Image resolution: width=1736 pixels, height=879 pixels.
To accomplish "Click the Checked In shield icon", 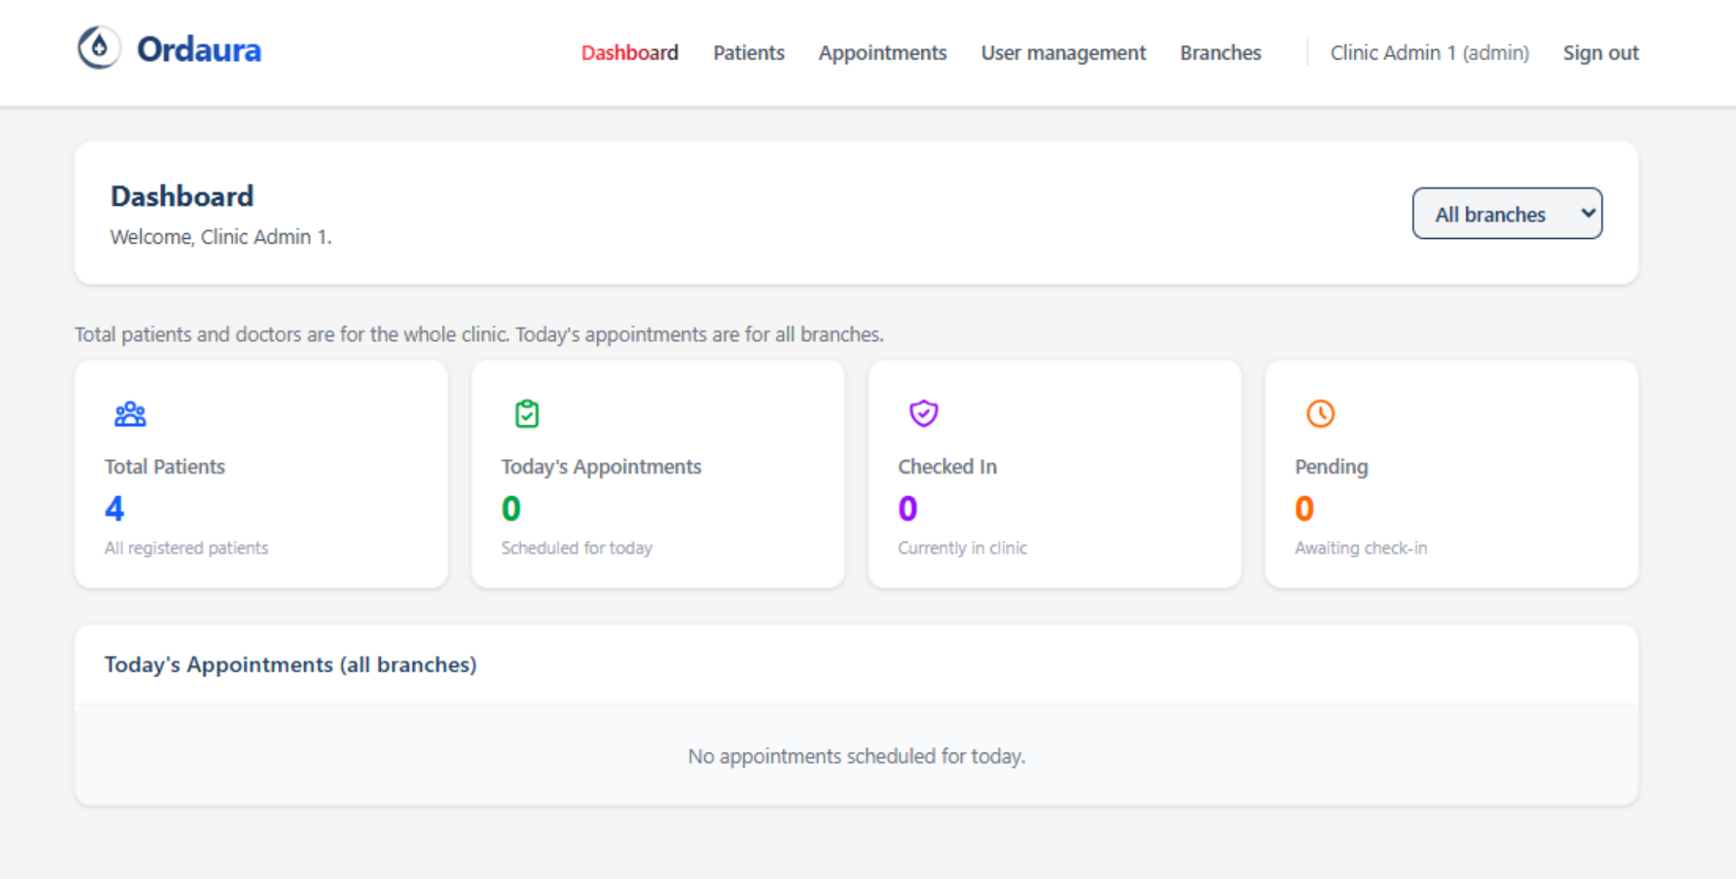I will point(923,413).
